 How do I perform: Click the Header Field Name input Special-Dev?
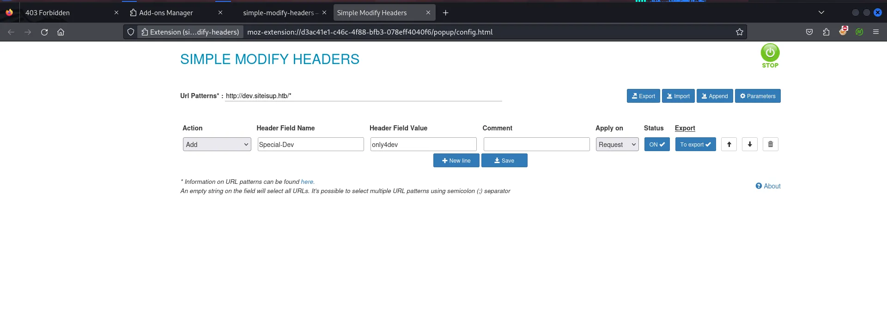coord(311,144)
